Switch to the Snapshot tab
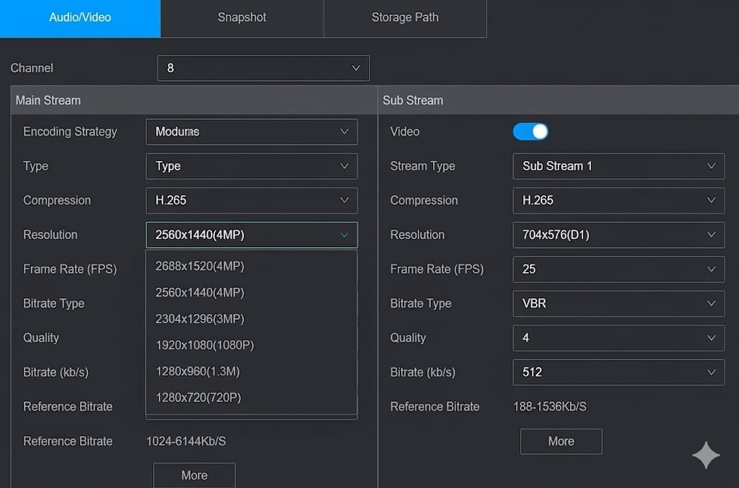 (x=242, y=18)
